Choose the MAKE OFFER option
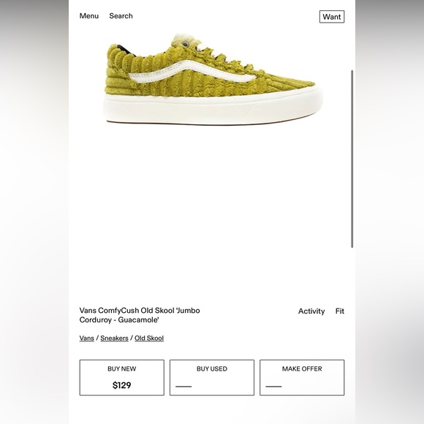424x424 pixels. (x=302, y=377)
